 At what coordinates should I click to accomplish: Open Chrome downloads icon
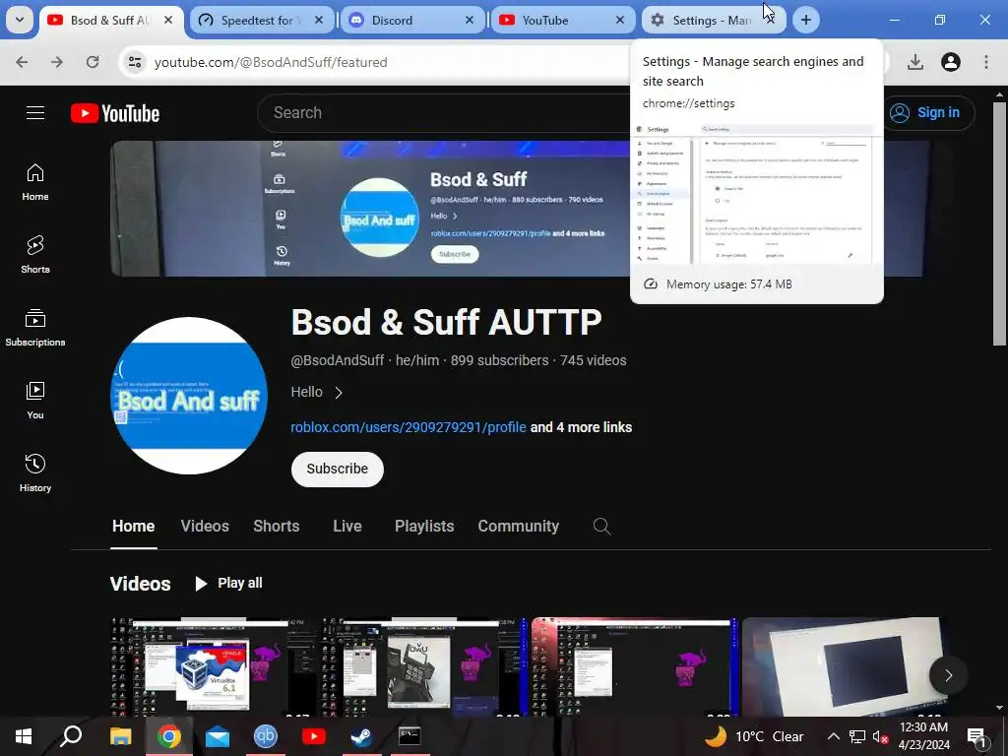(915, 62)
